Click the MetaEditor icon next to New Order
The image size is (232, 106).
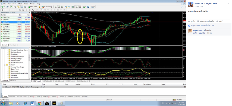[39, 7]
